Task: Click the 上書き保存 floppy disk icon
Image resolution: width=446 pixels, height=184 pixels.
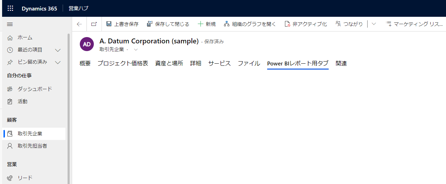Action: [109, 24]
